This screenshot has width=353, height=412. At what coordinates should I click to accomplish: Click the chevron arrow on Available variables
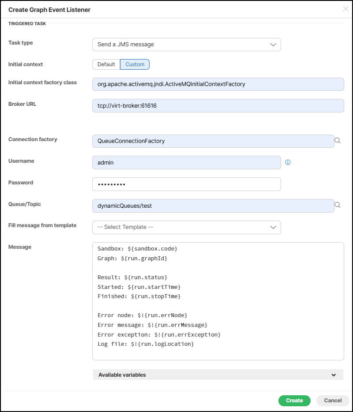pos(334,375)
